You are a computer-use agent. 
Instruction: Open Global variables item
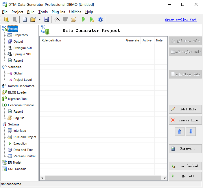[x=18, y=73]
